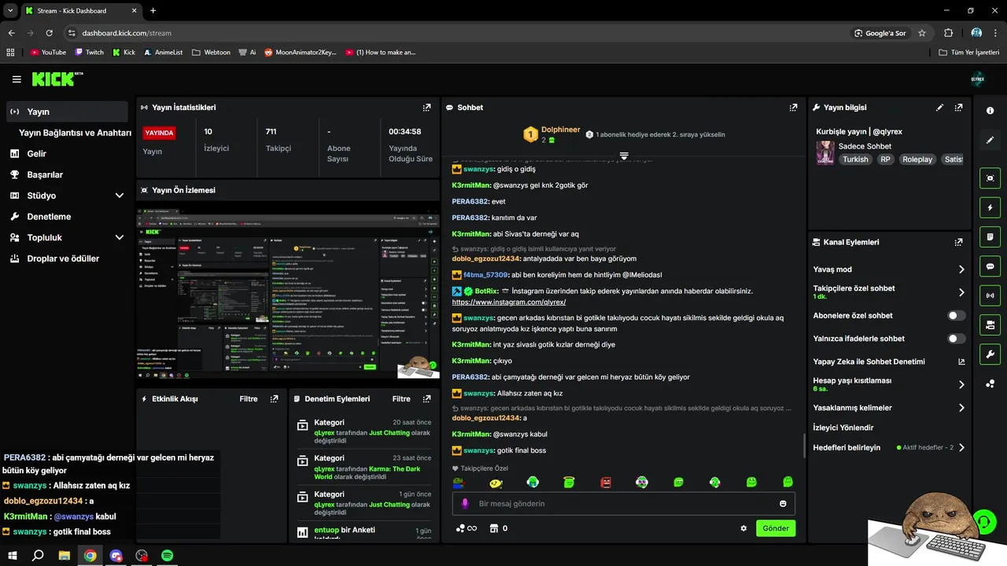
Task: Pop out the Etkinlik Akışı panel
Action: pos(274,399)
